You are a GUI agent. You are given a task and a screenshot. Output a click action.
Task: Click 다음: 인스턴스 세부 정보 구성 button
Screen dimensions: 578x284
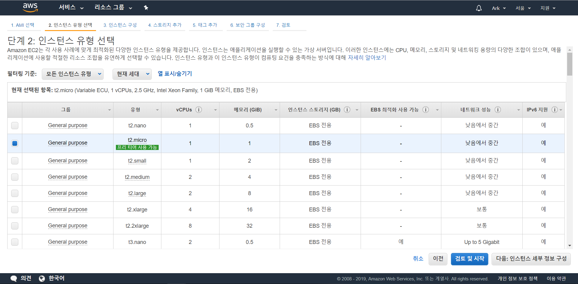(531, 259)
